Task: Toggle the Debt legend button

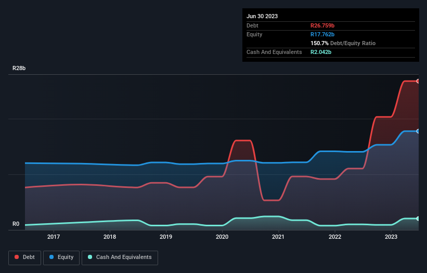Action: (25, 257)
